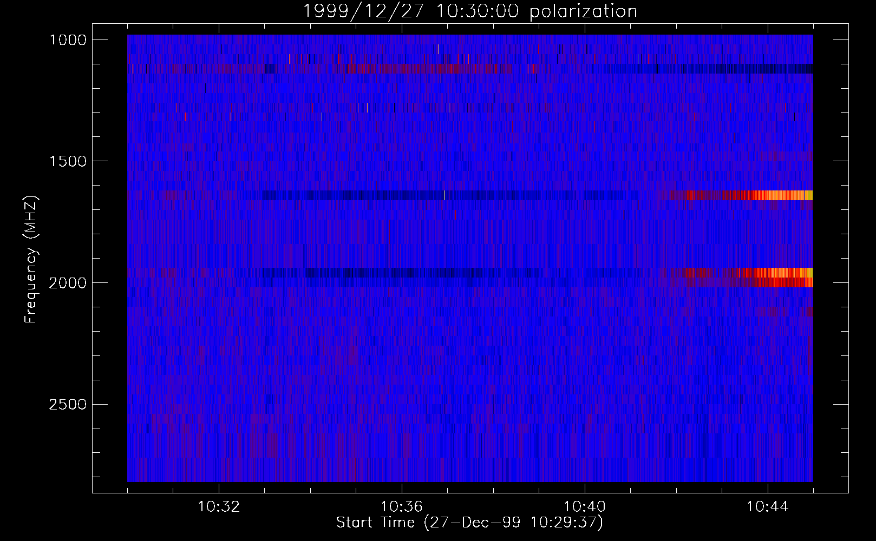Click the 10:36 time tick label
The height and width of the screenshot is (541, 876).
(x=402, y=507)
